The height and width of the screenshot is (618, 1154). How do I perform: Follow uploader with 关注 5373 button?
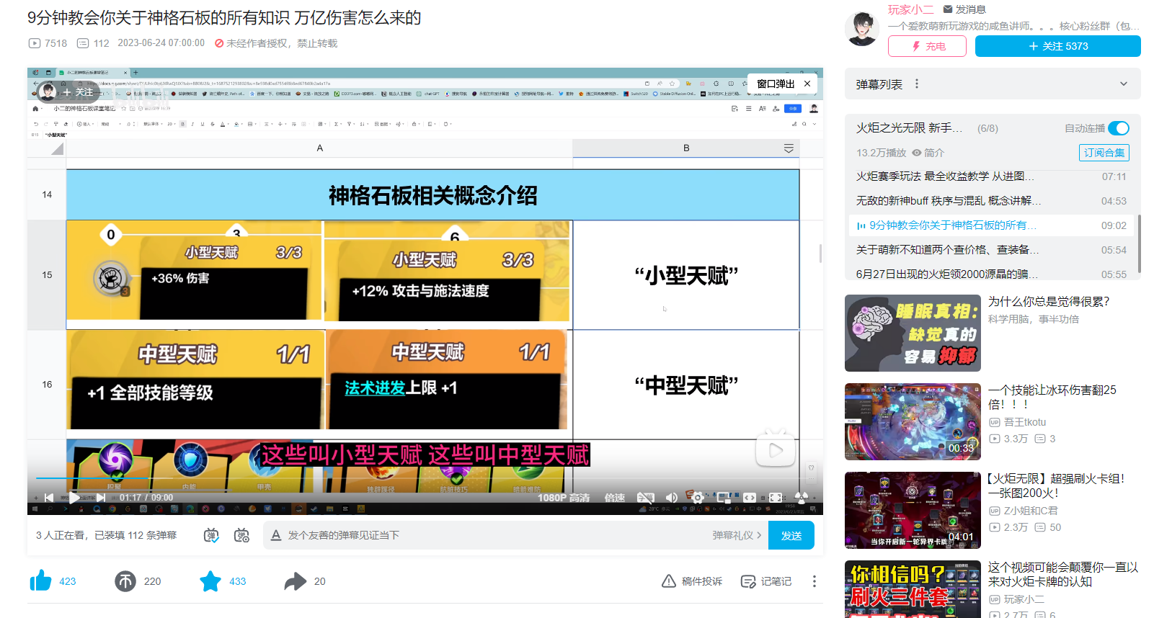pyautogui.click(x=1058, y=46)
